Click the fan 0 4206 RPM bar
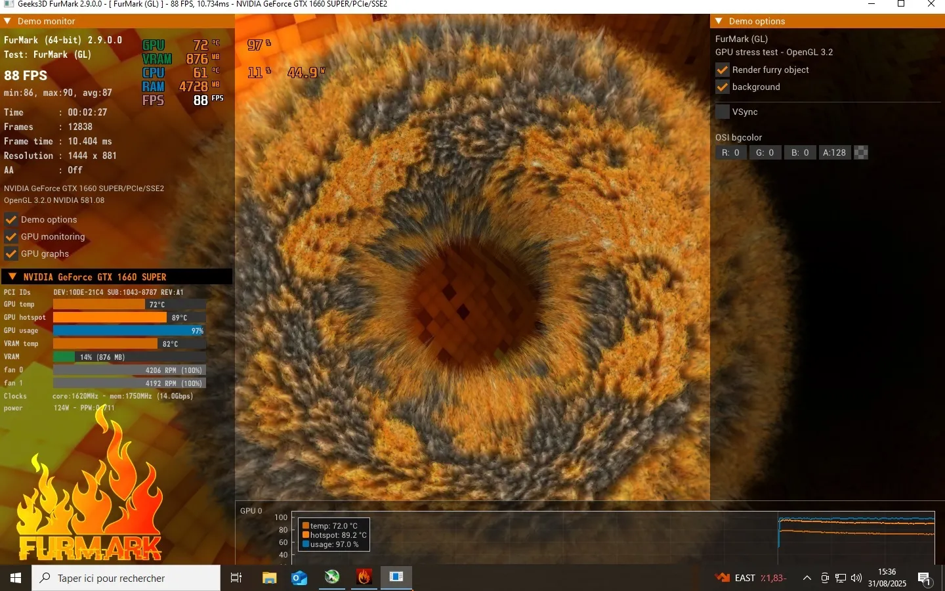This screenshot has height=591, width=945. pyautogui.click(x=129, y=370)
